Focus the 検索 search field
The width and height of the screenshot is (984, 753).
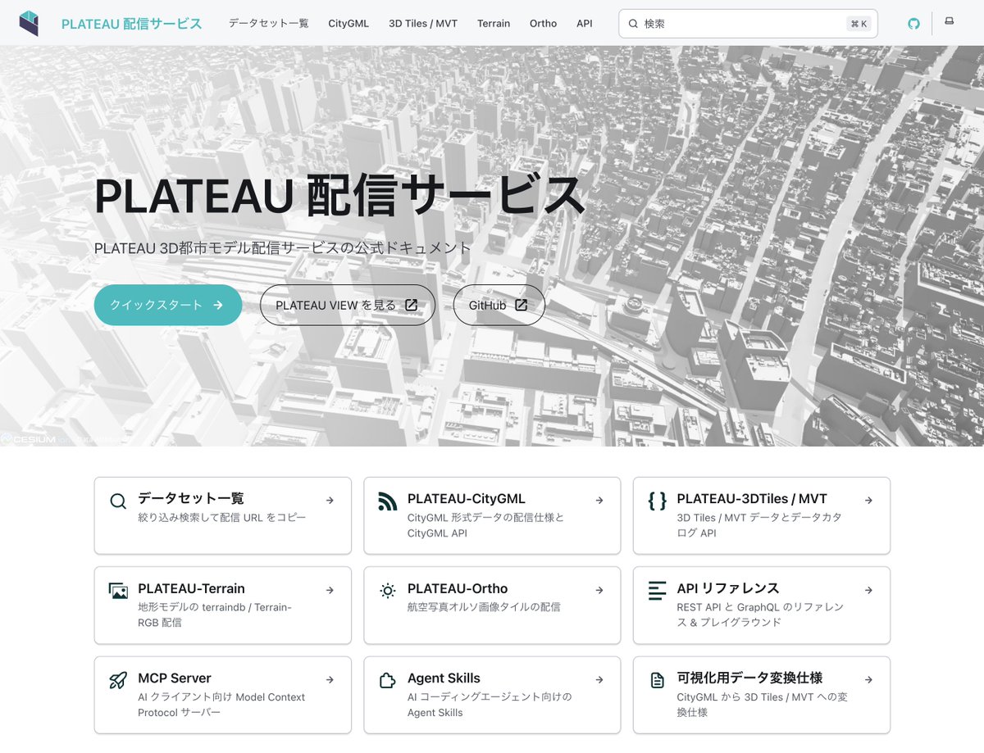748,24
